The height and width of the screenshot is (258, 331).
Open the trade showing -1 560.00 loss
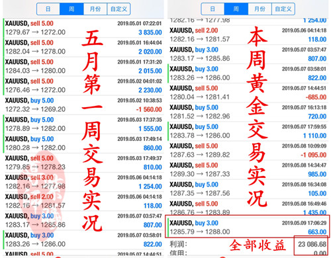(83, 105)
